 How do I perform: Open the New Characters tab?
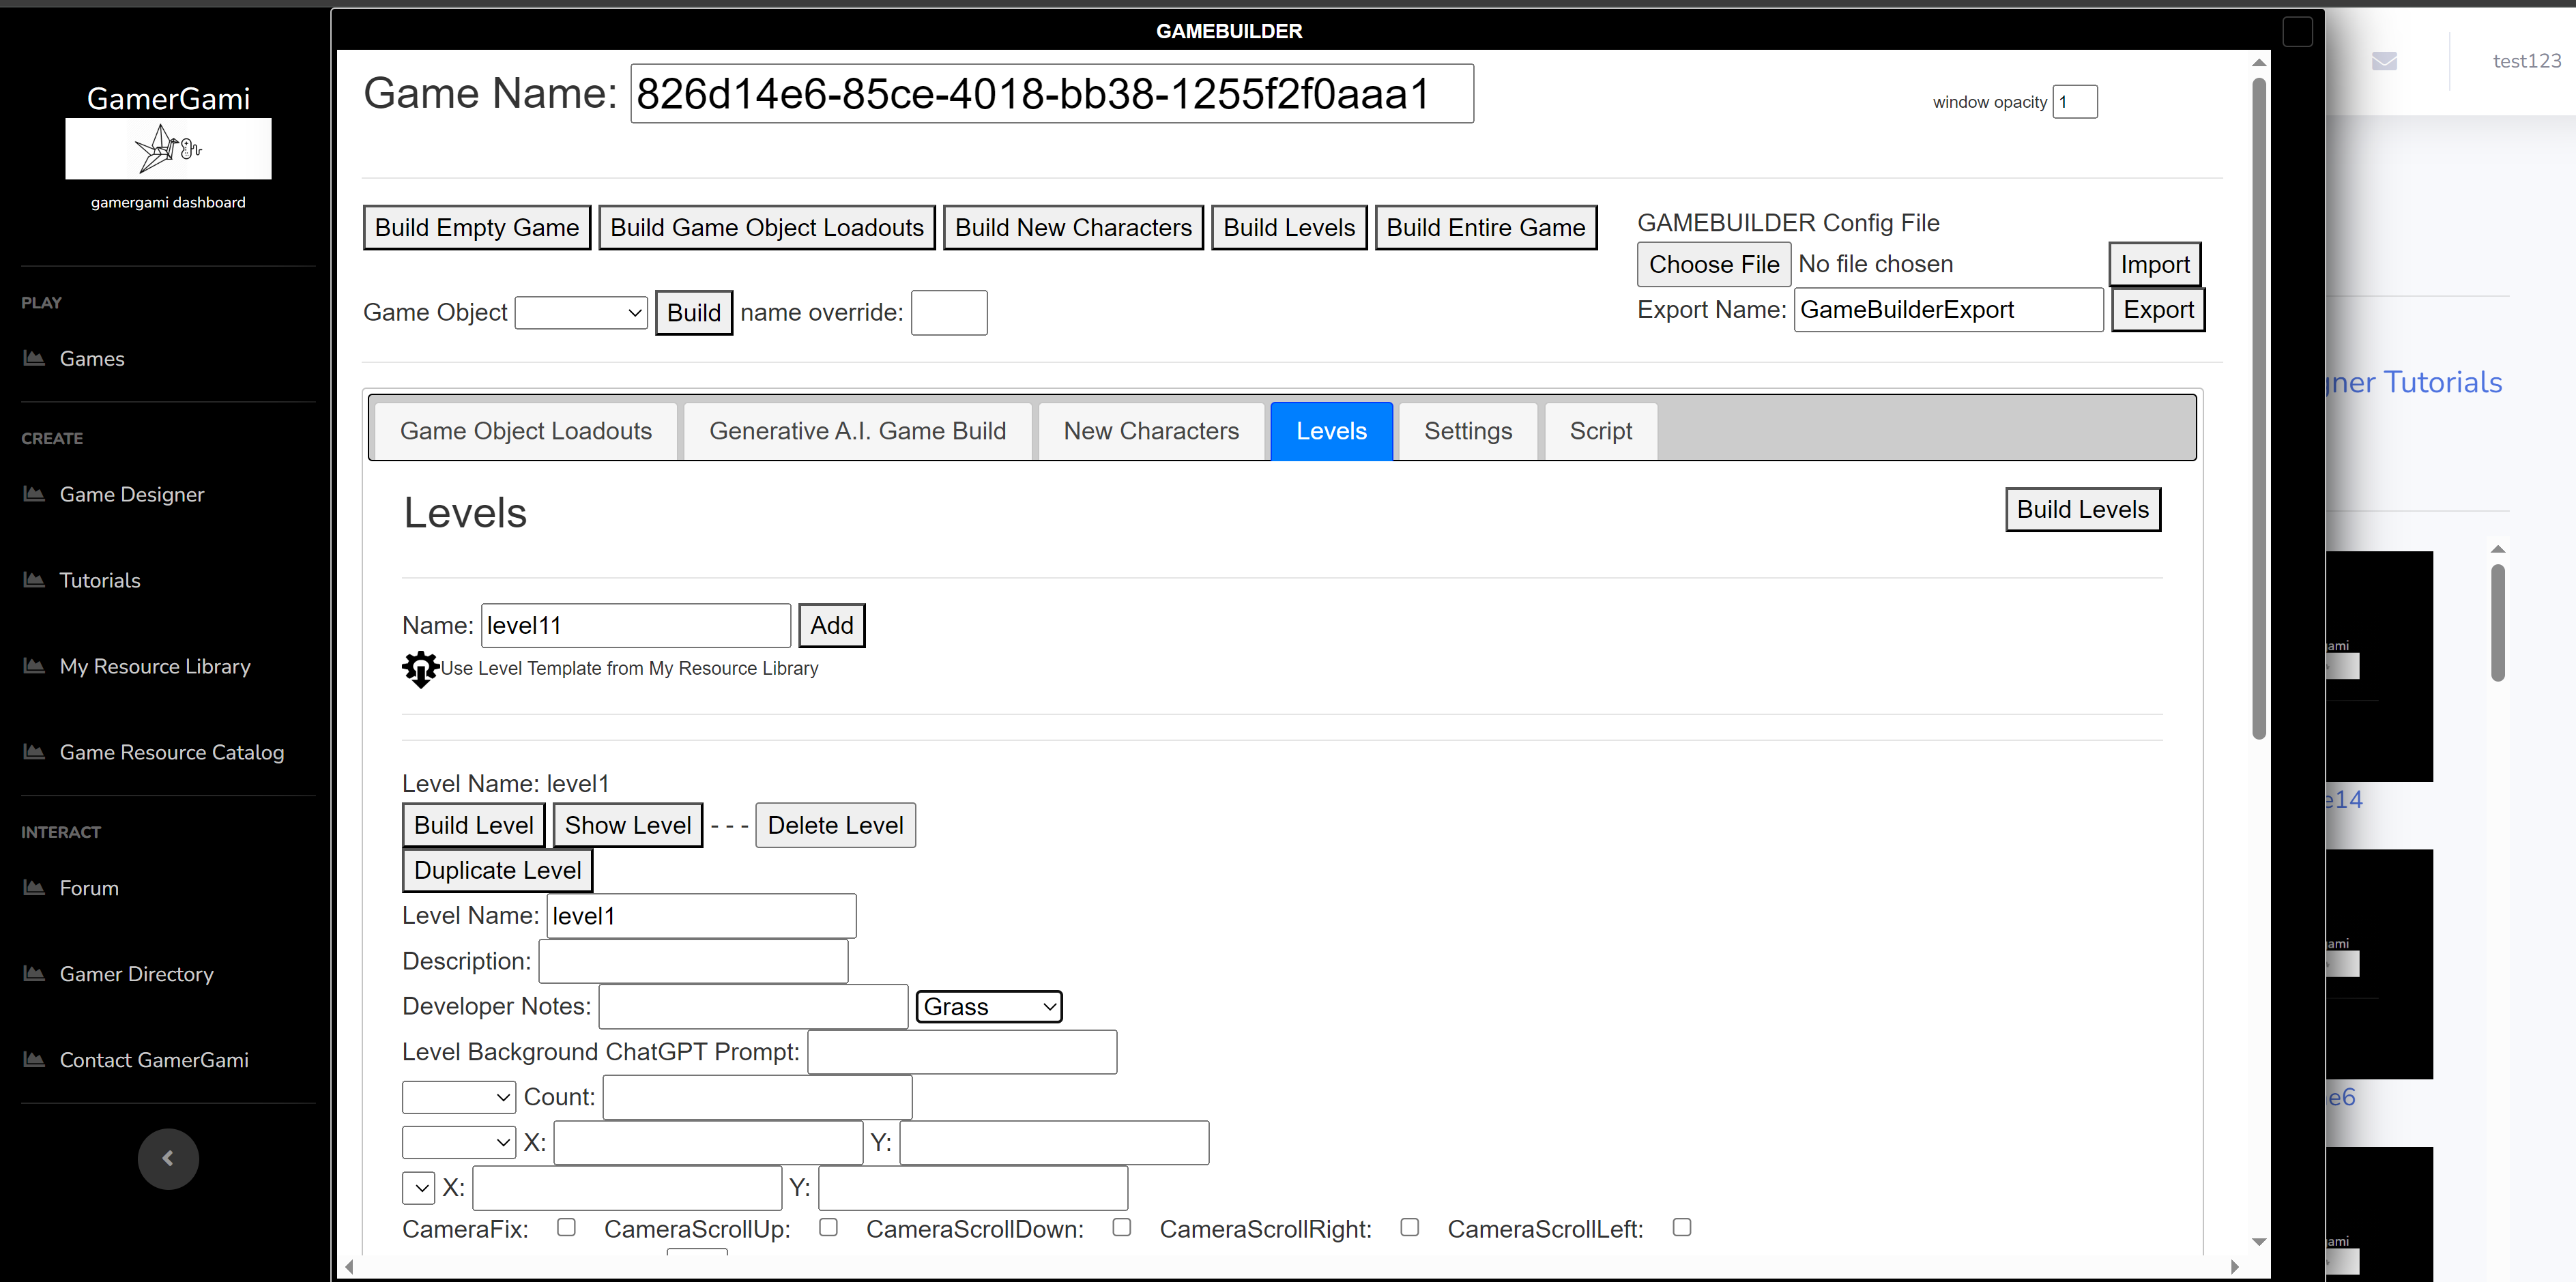pyautogui.click(x=1150, y=431)
